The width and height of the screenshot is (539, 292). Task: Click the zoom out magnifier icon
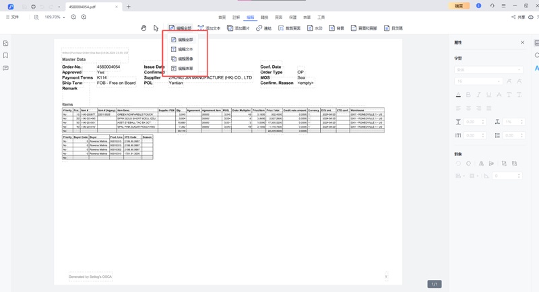point(73,17)
